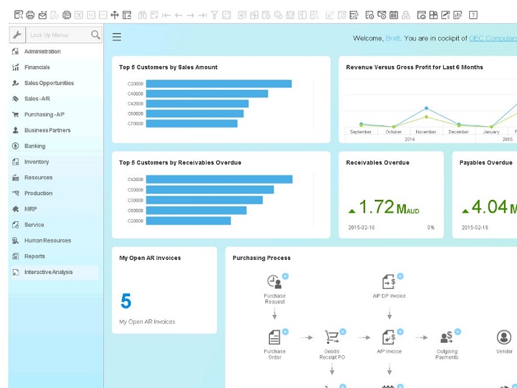Click the Export to PDF toolbar icon
Screen dimensions: 517x388
[103, 15]
